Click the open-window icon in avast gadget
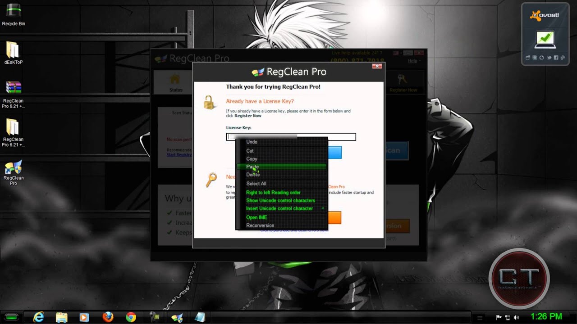The image size is (577, 324). (x=528, y=58)
